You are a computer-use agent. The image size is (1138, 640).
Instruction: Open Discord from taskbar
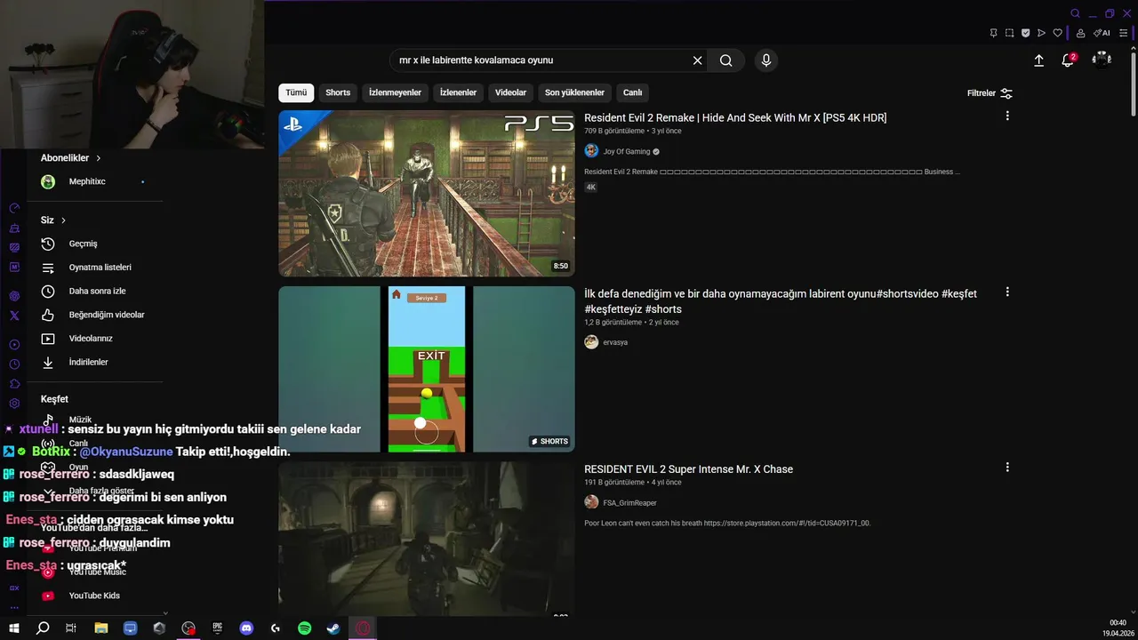246,628
